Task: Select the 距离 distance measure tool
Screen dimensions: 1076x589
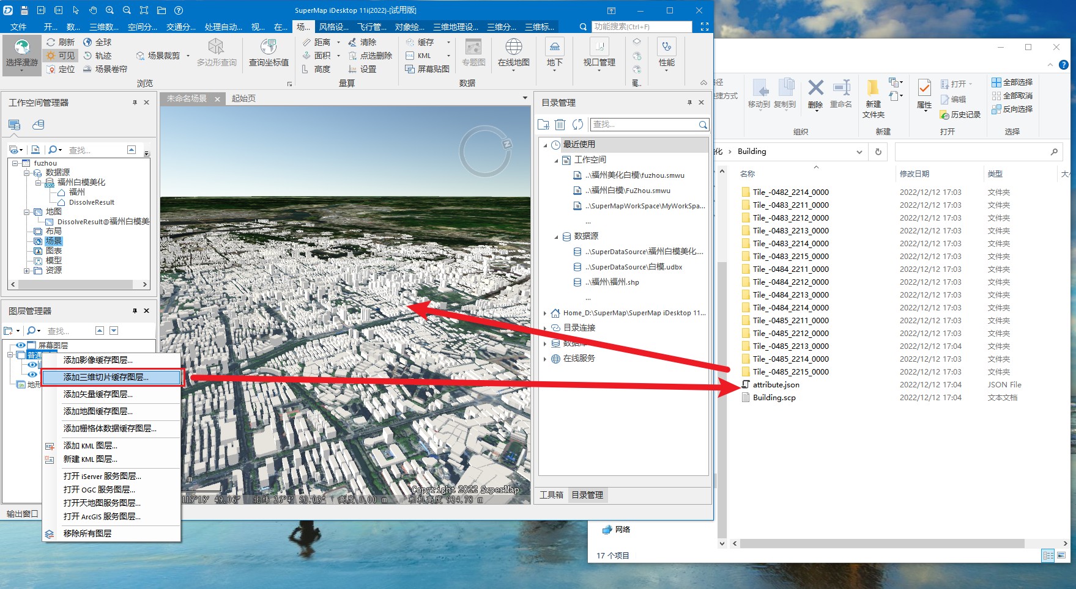Action: click(316, 42)
